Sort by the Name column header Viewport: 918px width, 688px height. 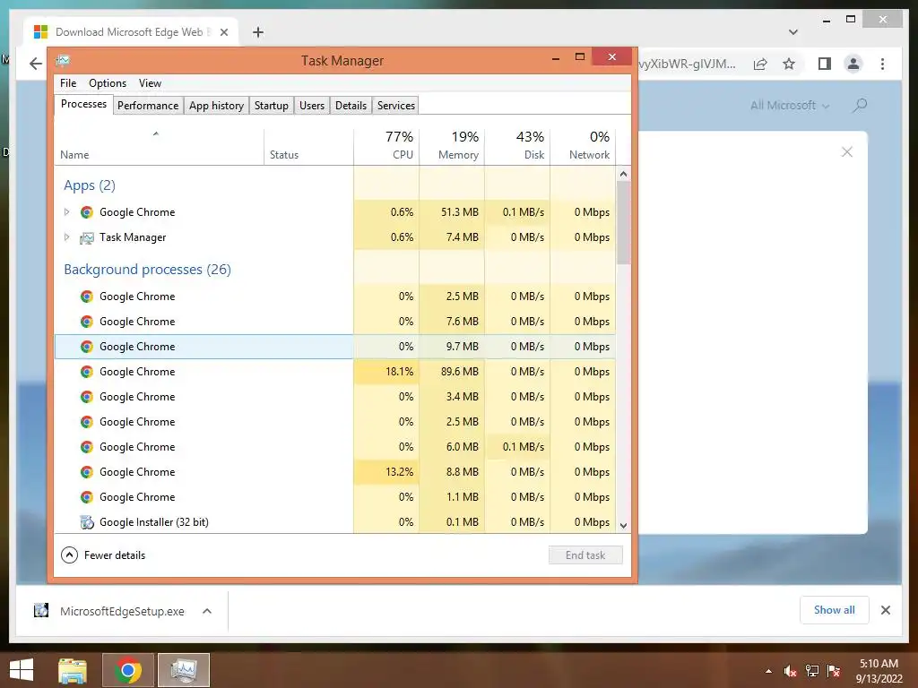[x=160, y=146]
